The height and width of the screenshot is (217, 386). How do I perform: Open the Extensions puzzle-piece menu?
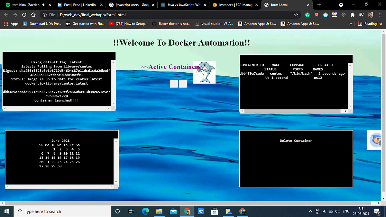[x=353, y=15]
